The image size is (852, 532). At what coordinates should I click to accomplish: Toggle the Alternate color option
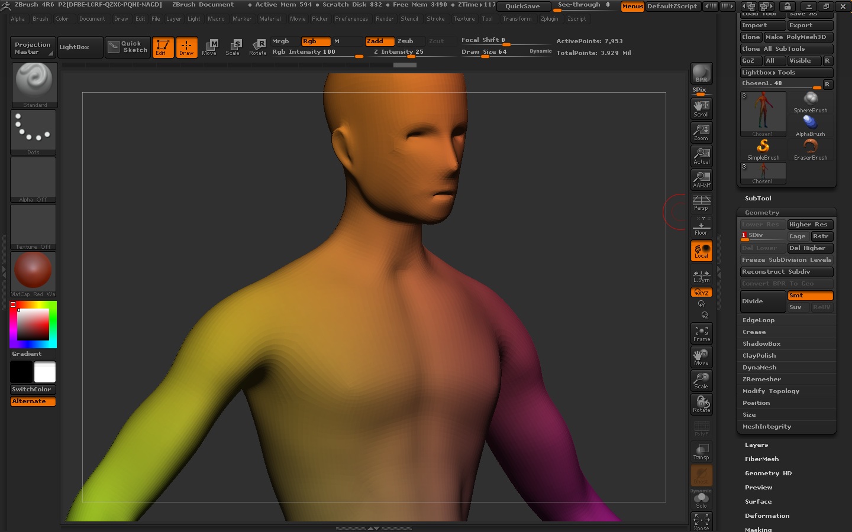coord(33,401)
